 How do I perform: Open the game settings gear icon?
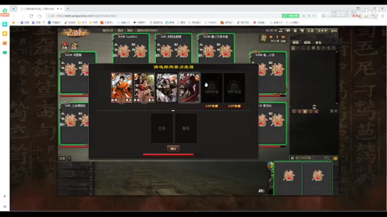coord(295,30)
